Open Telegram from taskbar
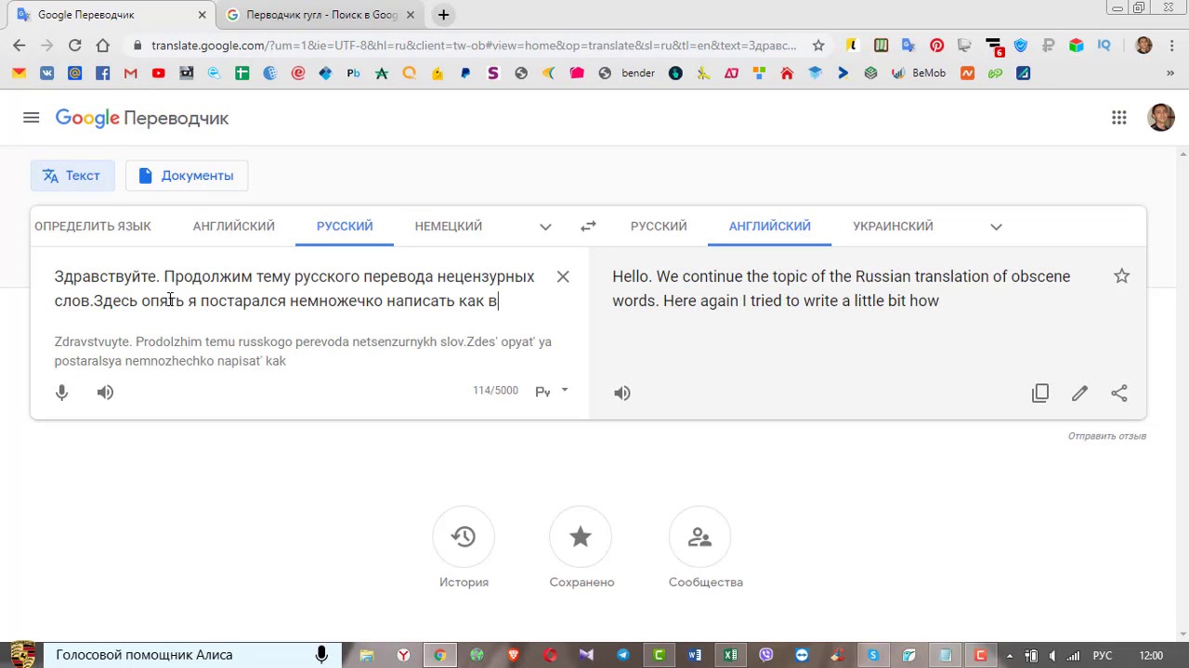 point(622,655)
